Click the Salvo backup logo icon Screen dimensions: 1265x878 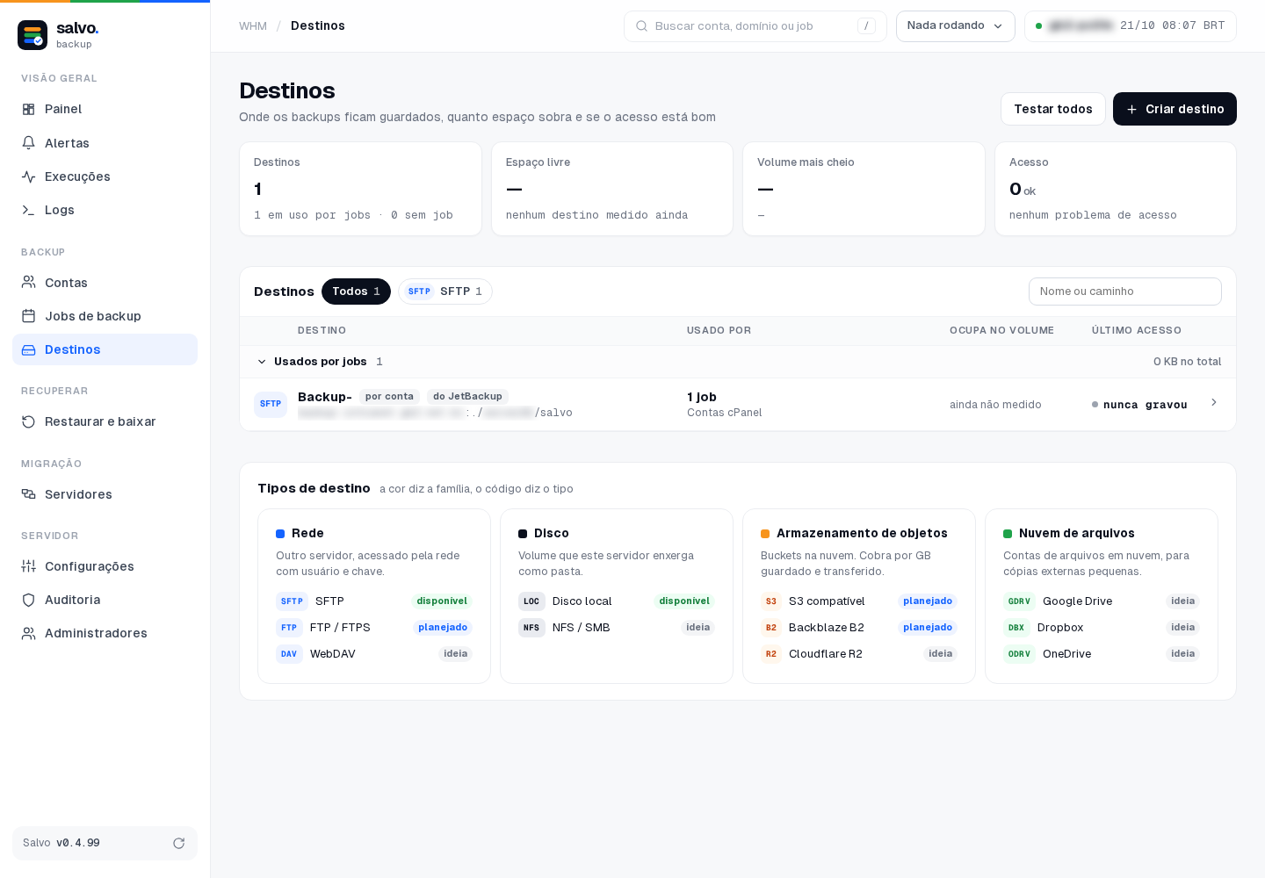(x=33, y=35)
